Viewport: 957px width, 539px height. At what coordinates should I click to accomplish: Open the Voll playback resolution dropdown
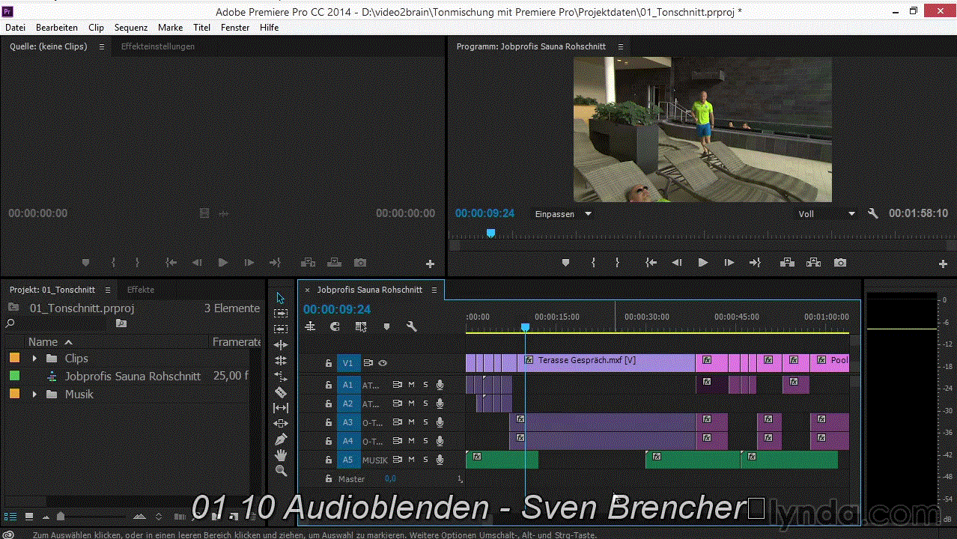(826, 213)
